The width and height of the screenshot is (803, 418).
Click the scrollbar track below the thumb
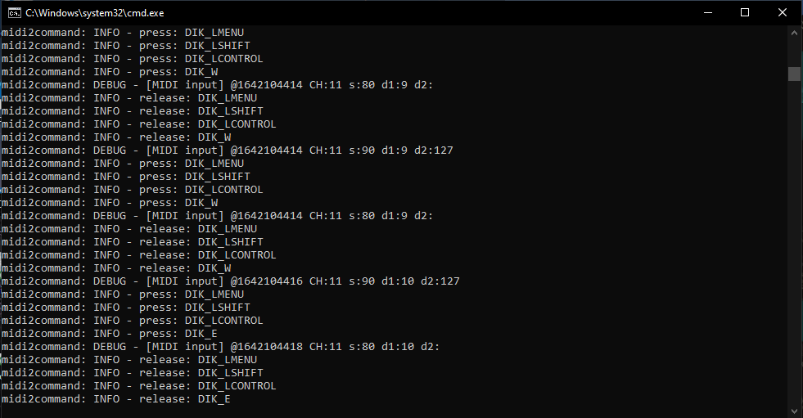(x=794, y=245)
